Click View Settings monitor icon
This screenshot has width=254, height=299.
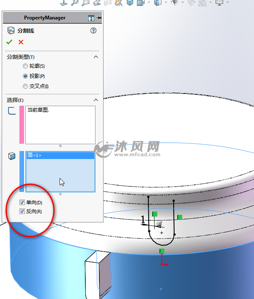click(x=219, y=2)
